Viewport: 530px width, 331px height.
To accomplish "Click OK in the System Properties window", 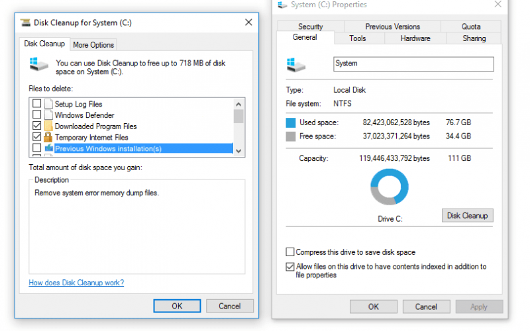I will pos(374,307).
